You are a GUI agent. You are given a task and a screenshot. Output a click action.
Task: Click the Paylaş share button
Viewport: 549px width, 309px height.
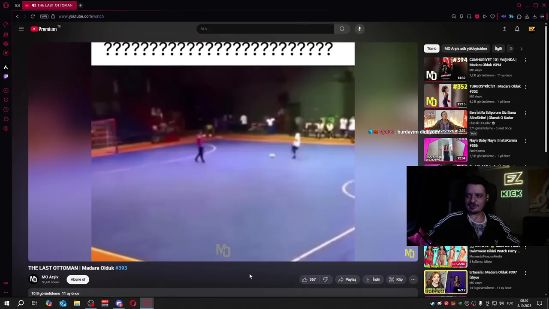[x=347, y=279]
